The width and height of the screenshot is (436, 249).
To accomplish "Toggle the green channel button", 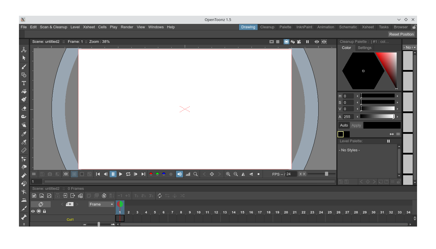I will [x=157, y=174].
